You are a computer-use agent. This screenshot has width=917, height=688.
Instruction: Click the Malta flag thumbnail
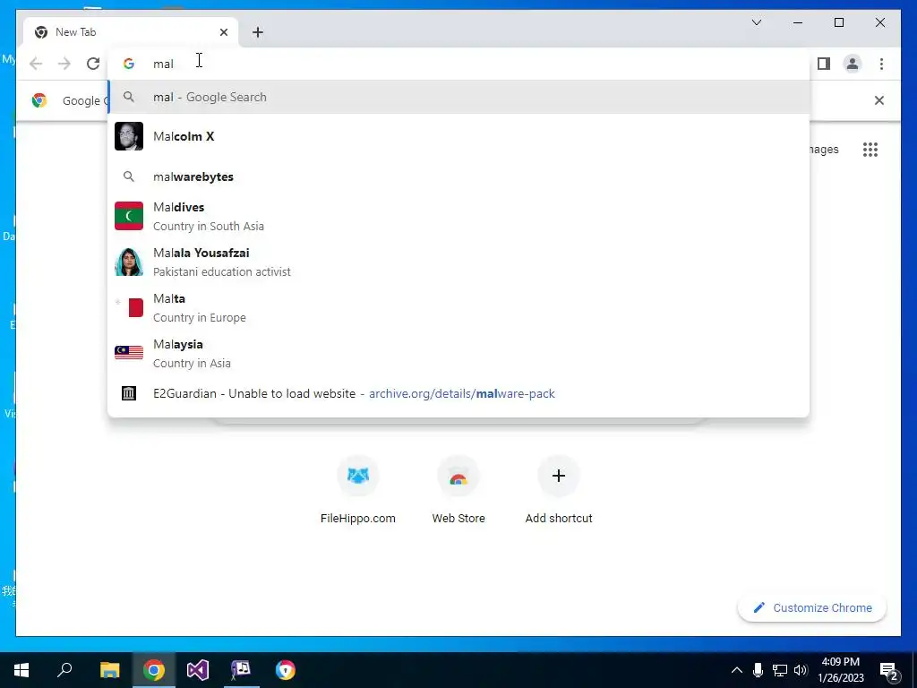(129, 307)
